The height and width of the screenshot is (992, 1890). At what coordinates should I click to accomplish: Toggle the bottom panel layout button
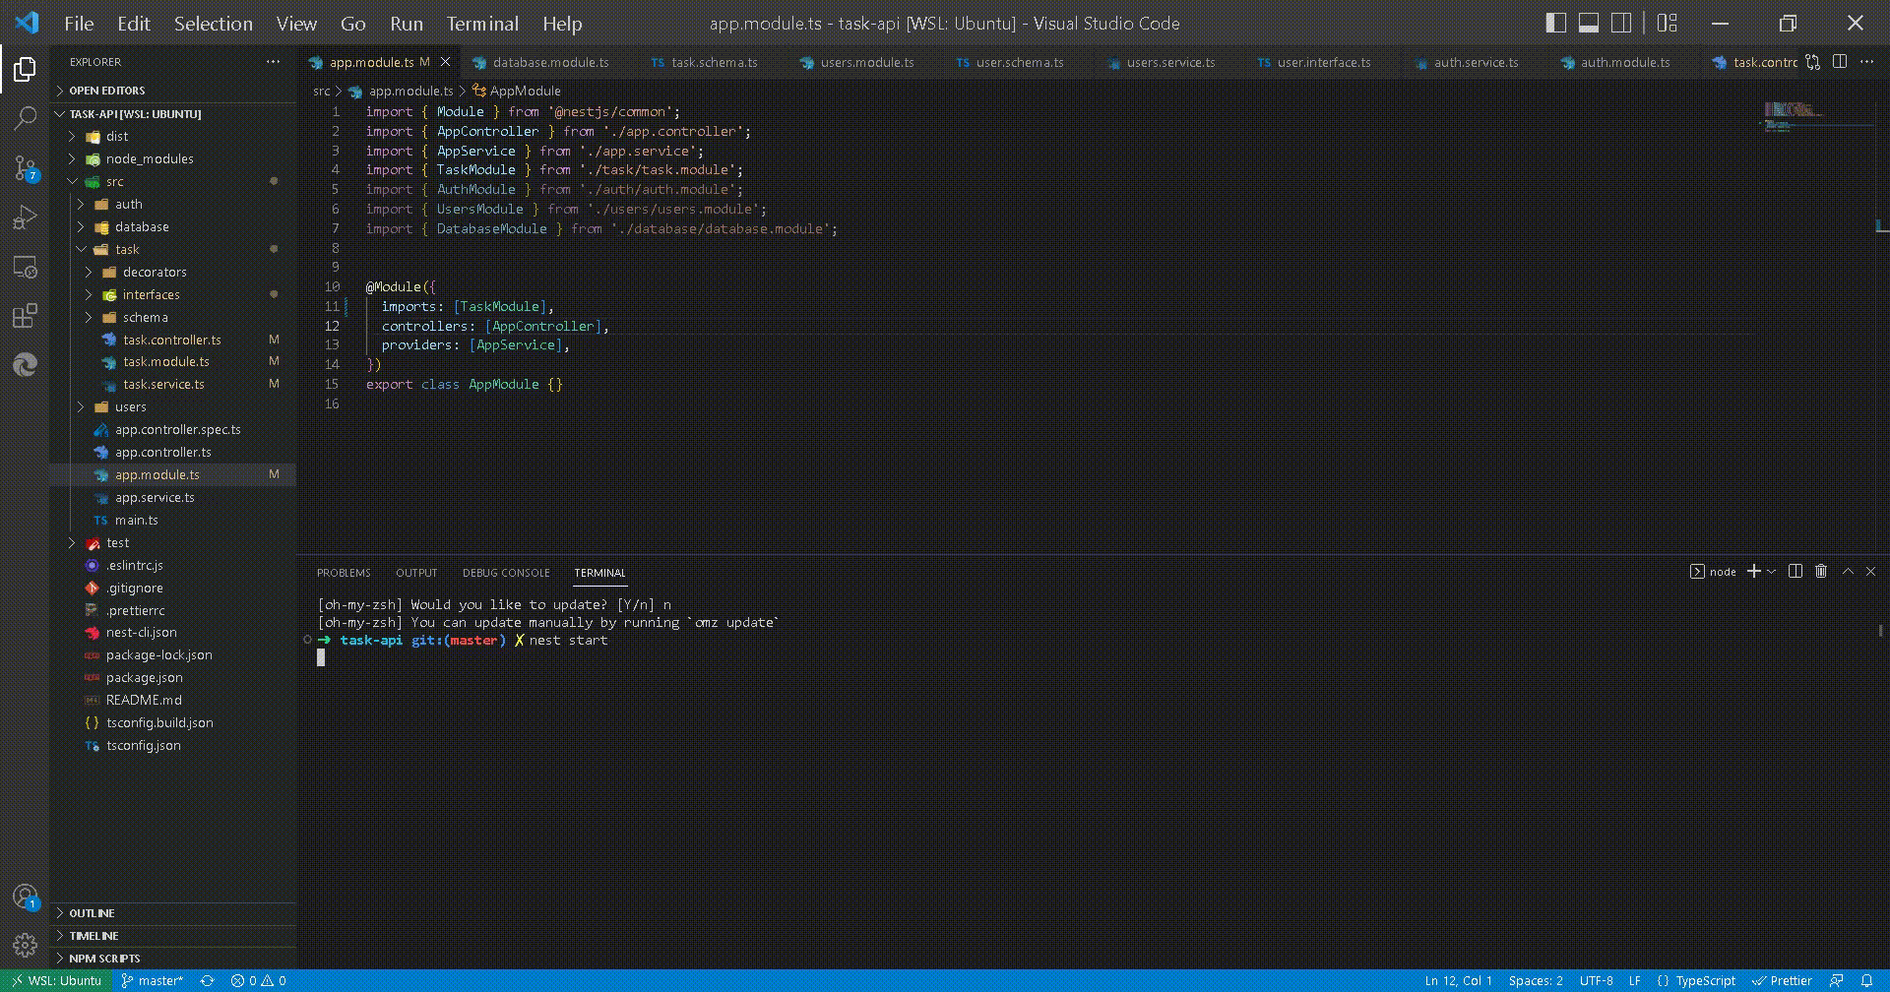tap(1588, 24)
